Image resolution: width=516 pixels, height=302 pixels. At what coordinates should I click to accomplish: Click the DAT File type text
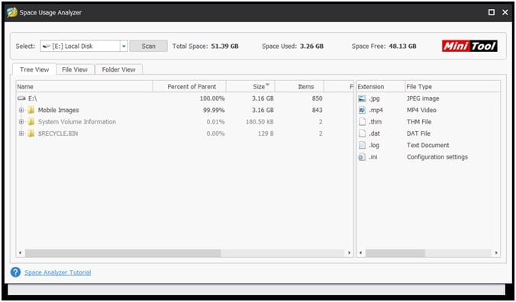click(x=418, y=133)
